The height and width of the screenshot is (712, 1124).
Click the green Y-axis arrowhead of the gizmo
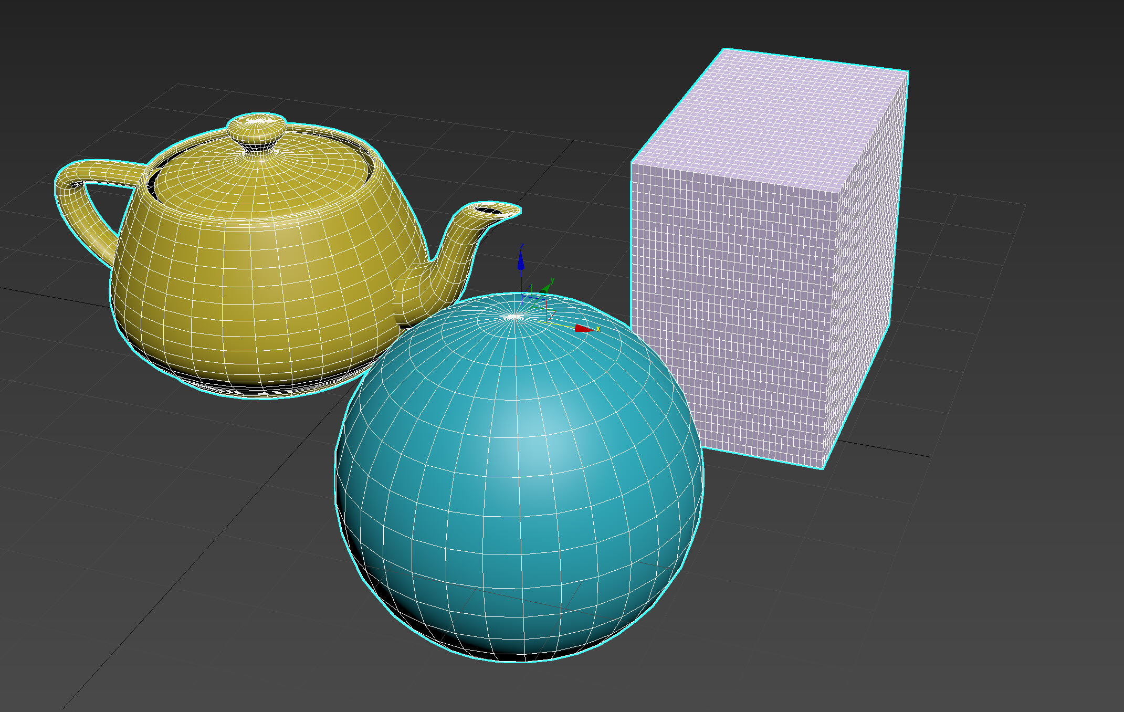click(x=545, y=288)
